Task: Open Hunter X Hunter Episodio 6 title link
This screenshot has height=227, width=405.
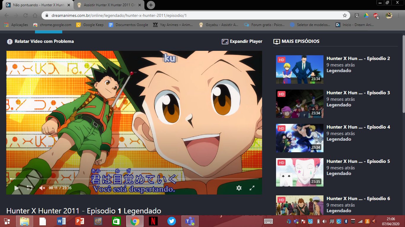Action: [358, 199]
